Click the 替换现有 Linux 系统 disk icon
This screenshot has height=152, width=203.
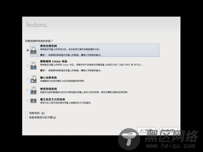pos(33,66)
